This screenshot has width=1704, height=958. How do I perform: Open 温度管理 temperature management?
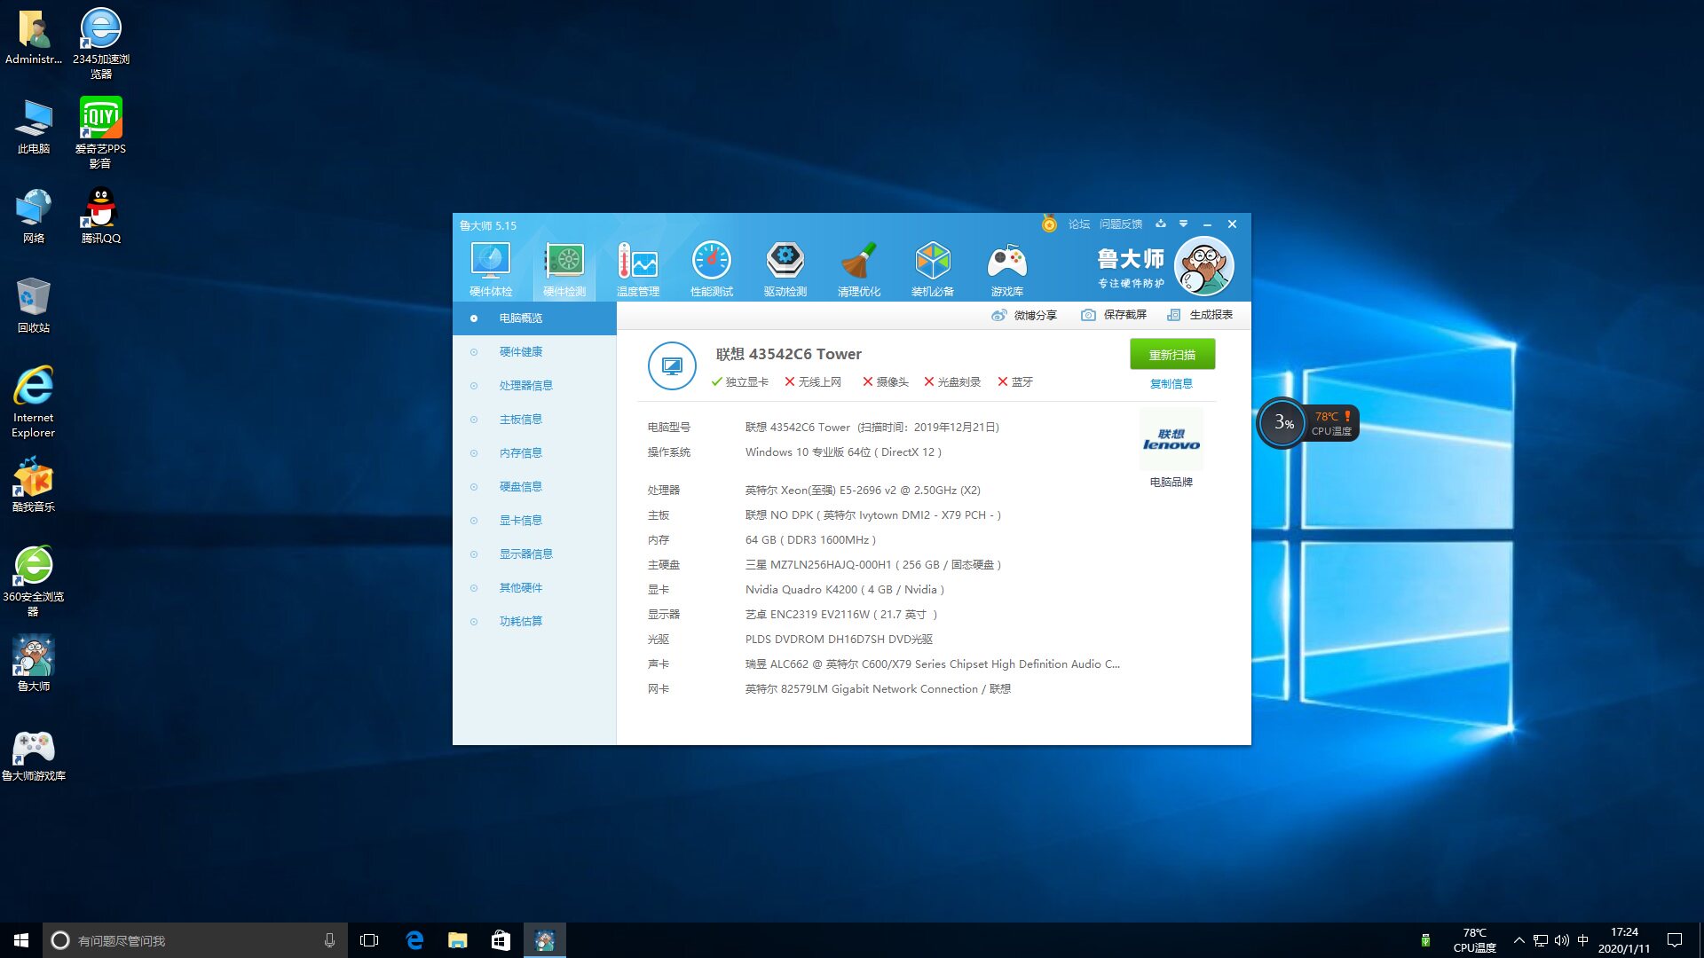[638, 269]
